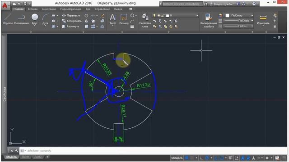The image size is (289, 162).
Task: Open Свойства слоя layer properties
Action: pos(145,21)
